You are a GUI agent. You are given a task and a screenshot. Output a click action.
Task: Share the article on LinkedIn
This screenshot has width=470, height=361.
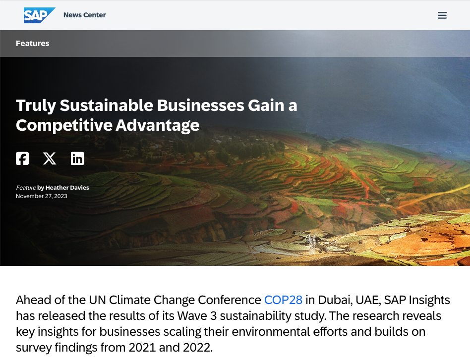point(77,158)
